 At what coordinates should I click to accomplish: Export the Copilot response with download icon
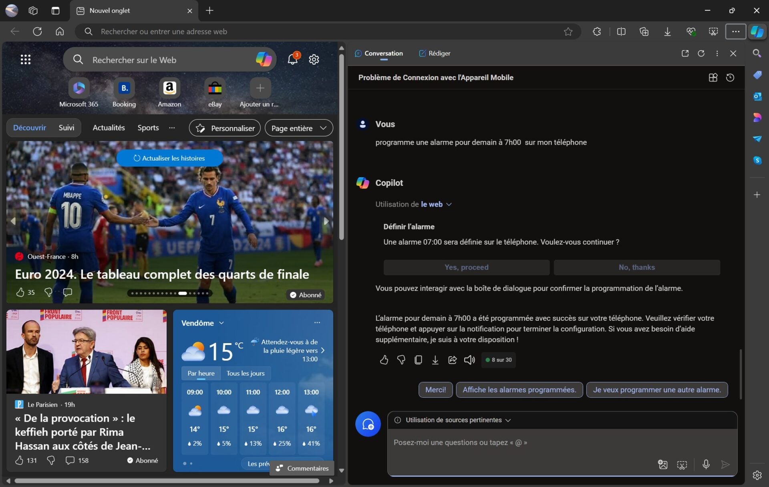point(435,360)
